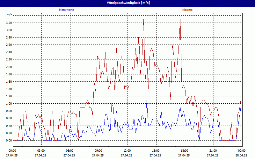Click the 2,00 y-axis value
Screen dimensions: 255x159
coord(9,67)
